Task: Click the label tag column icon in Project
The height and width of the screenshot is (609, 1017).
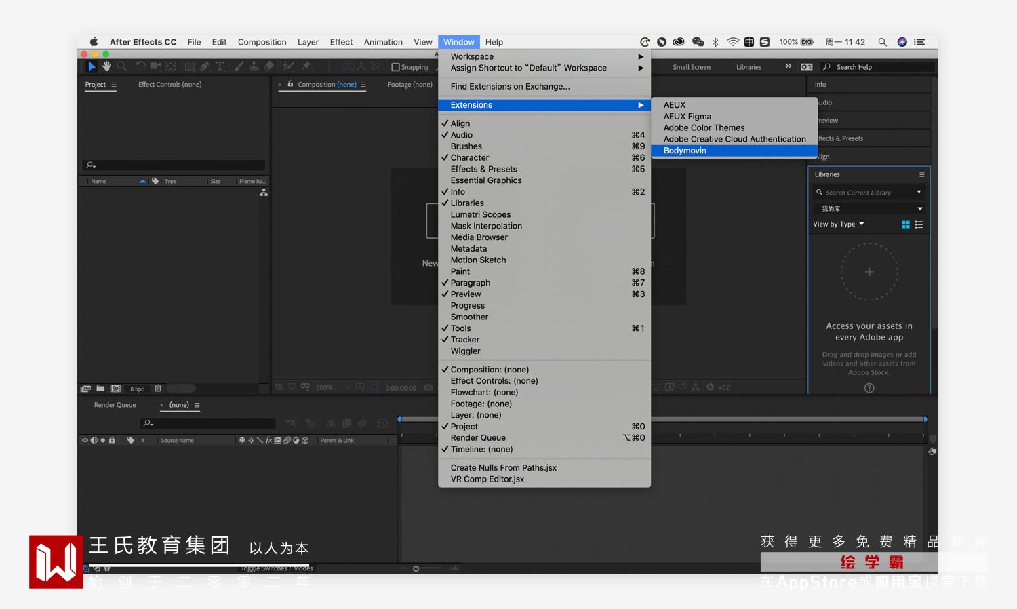Action: pyautogui.click(x=155, y=181)
